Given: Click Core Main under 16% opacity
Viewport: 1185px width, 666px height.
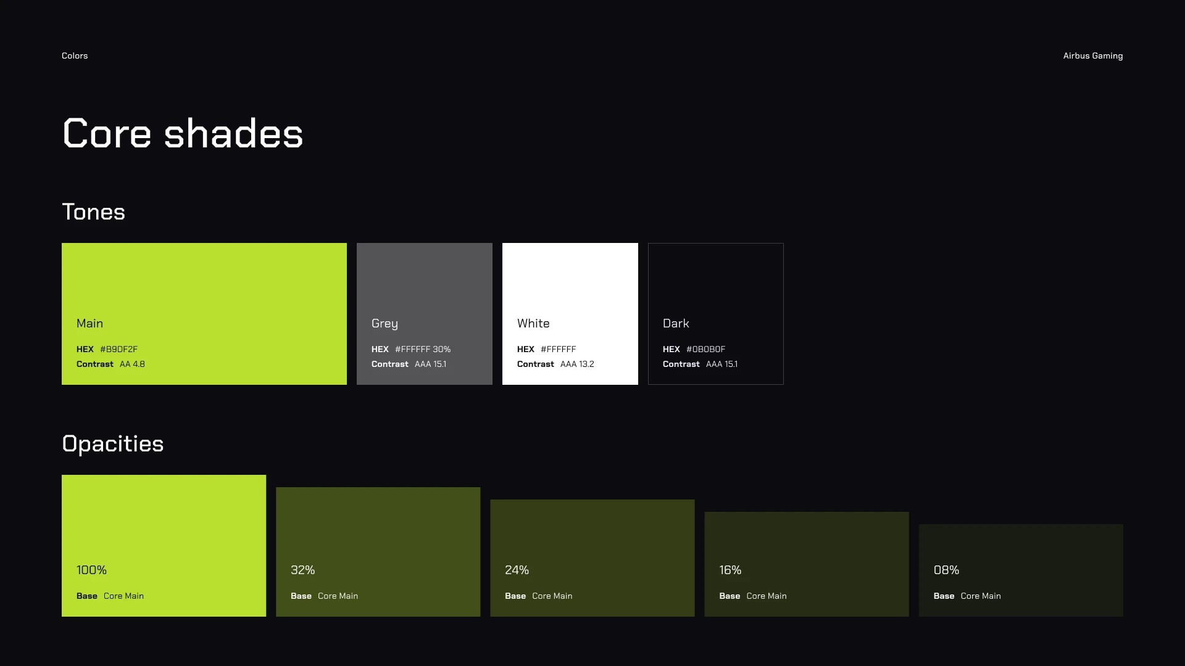Looking at the screenshot, I should (767, 596).
